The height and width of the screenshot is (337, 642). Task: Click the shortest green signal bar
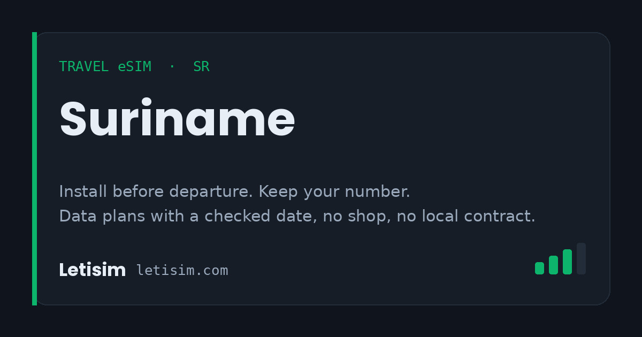coord(539,268)
